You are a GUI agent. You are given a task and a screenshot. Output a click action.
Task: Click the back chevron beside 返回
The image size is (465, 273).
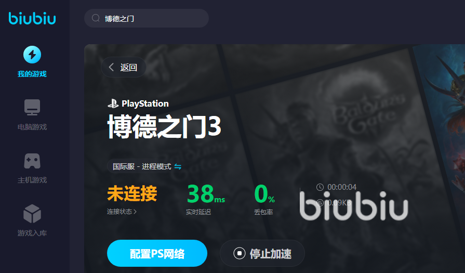111,67
